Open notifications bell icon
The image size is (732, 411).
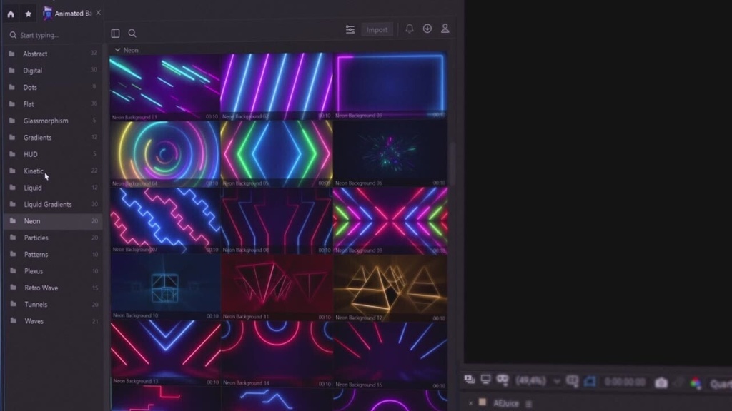coord(410,29)
